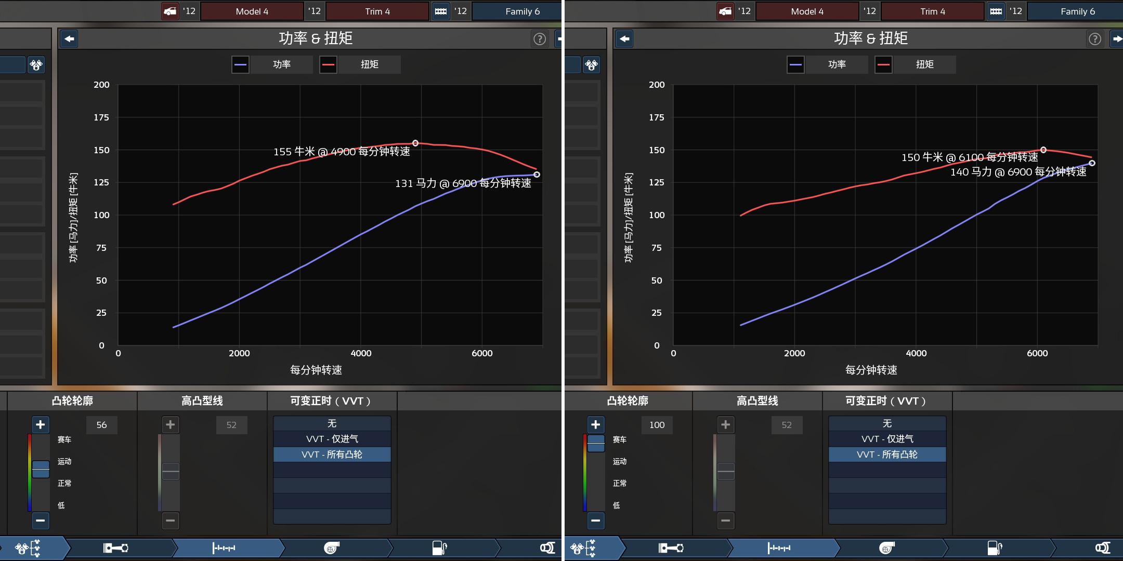Screen dimensions: 1123x561
Task: Click left panel's pistons icon beside the graph
Action: tap(36, 65)
